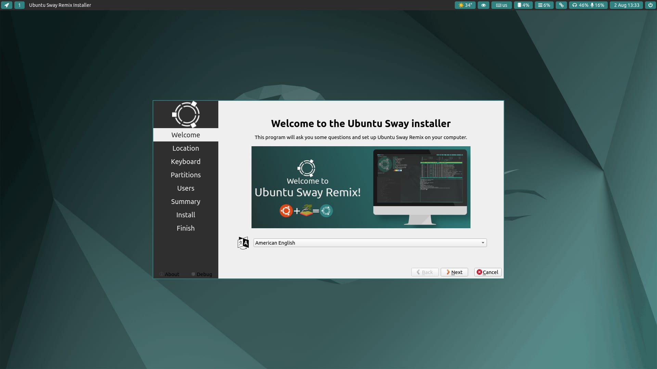Select the Keyboard step in sidebar

tap(186, 162)
